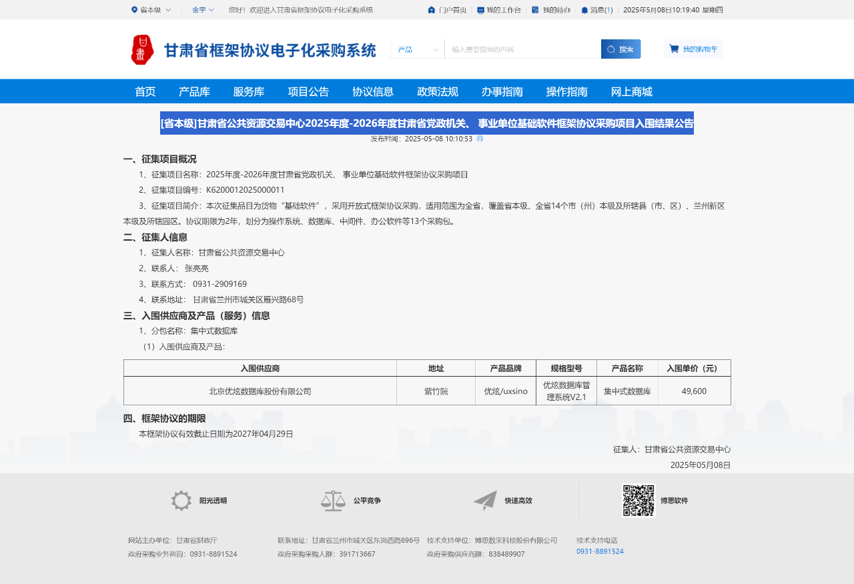Click technical support phone number 0931-8891524 link
Image resolution: width=854 pixels, height=584 pixels.
tap(600, 551)
